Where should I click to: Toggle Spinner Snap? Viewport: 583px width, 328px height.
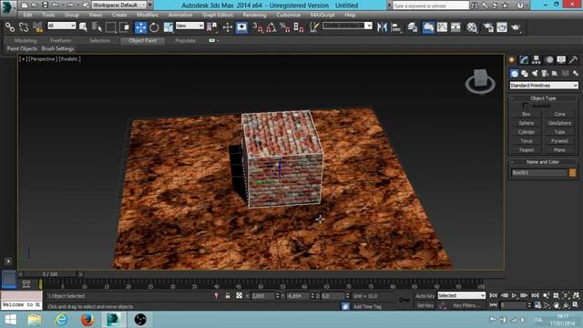click(x=299, y=27)
